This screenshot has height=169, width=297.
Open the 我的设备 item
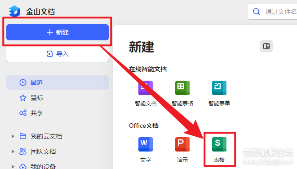[43, 166]
